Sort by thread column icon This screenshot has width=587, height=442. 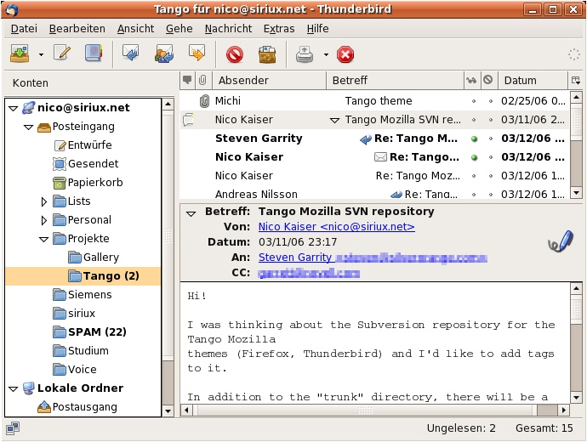(x=187, y=80)
